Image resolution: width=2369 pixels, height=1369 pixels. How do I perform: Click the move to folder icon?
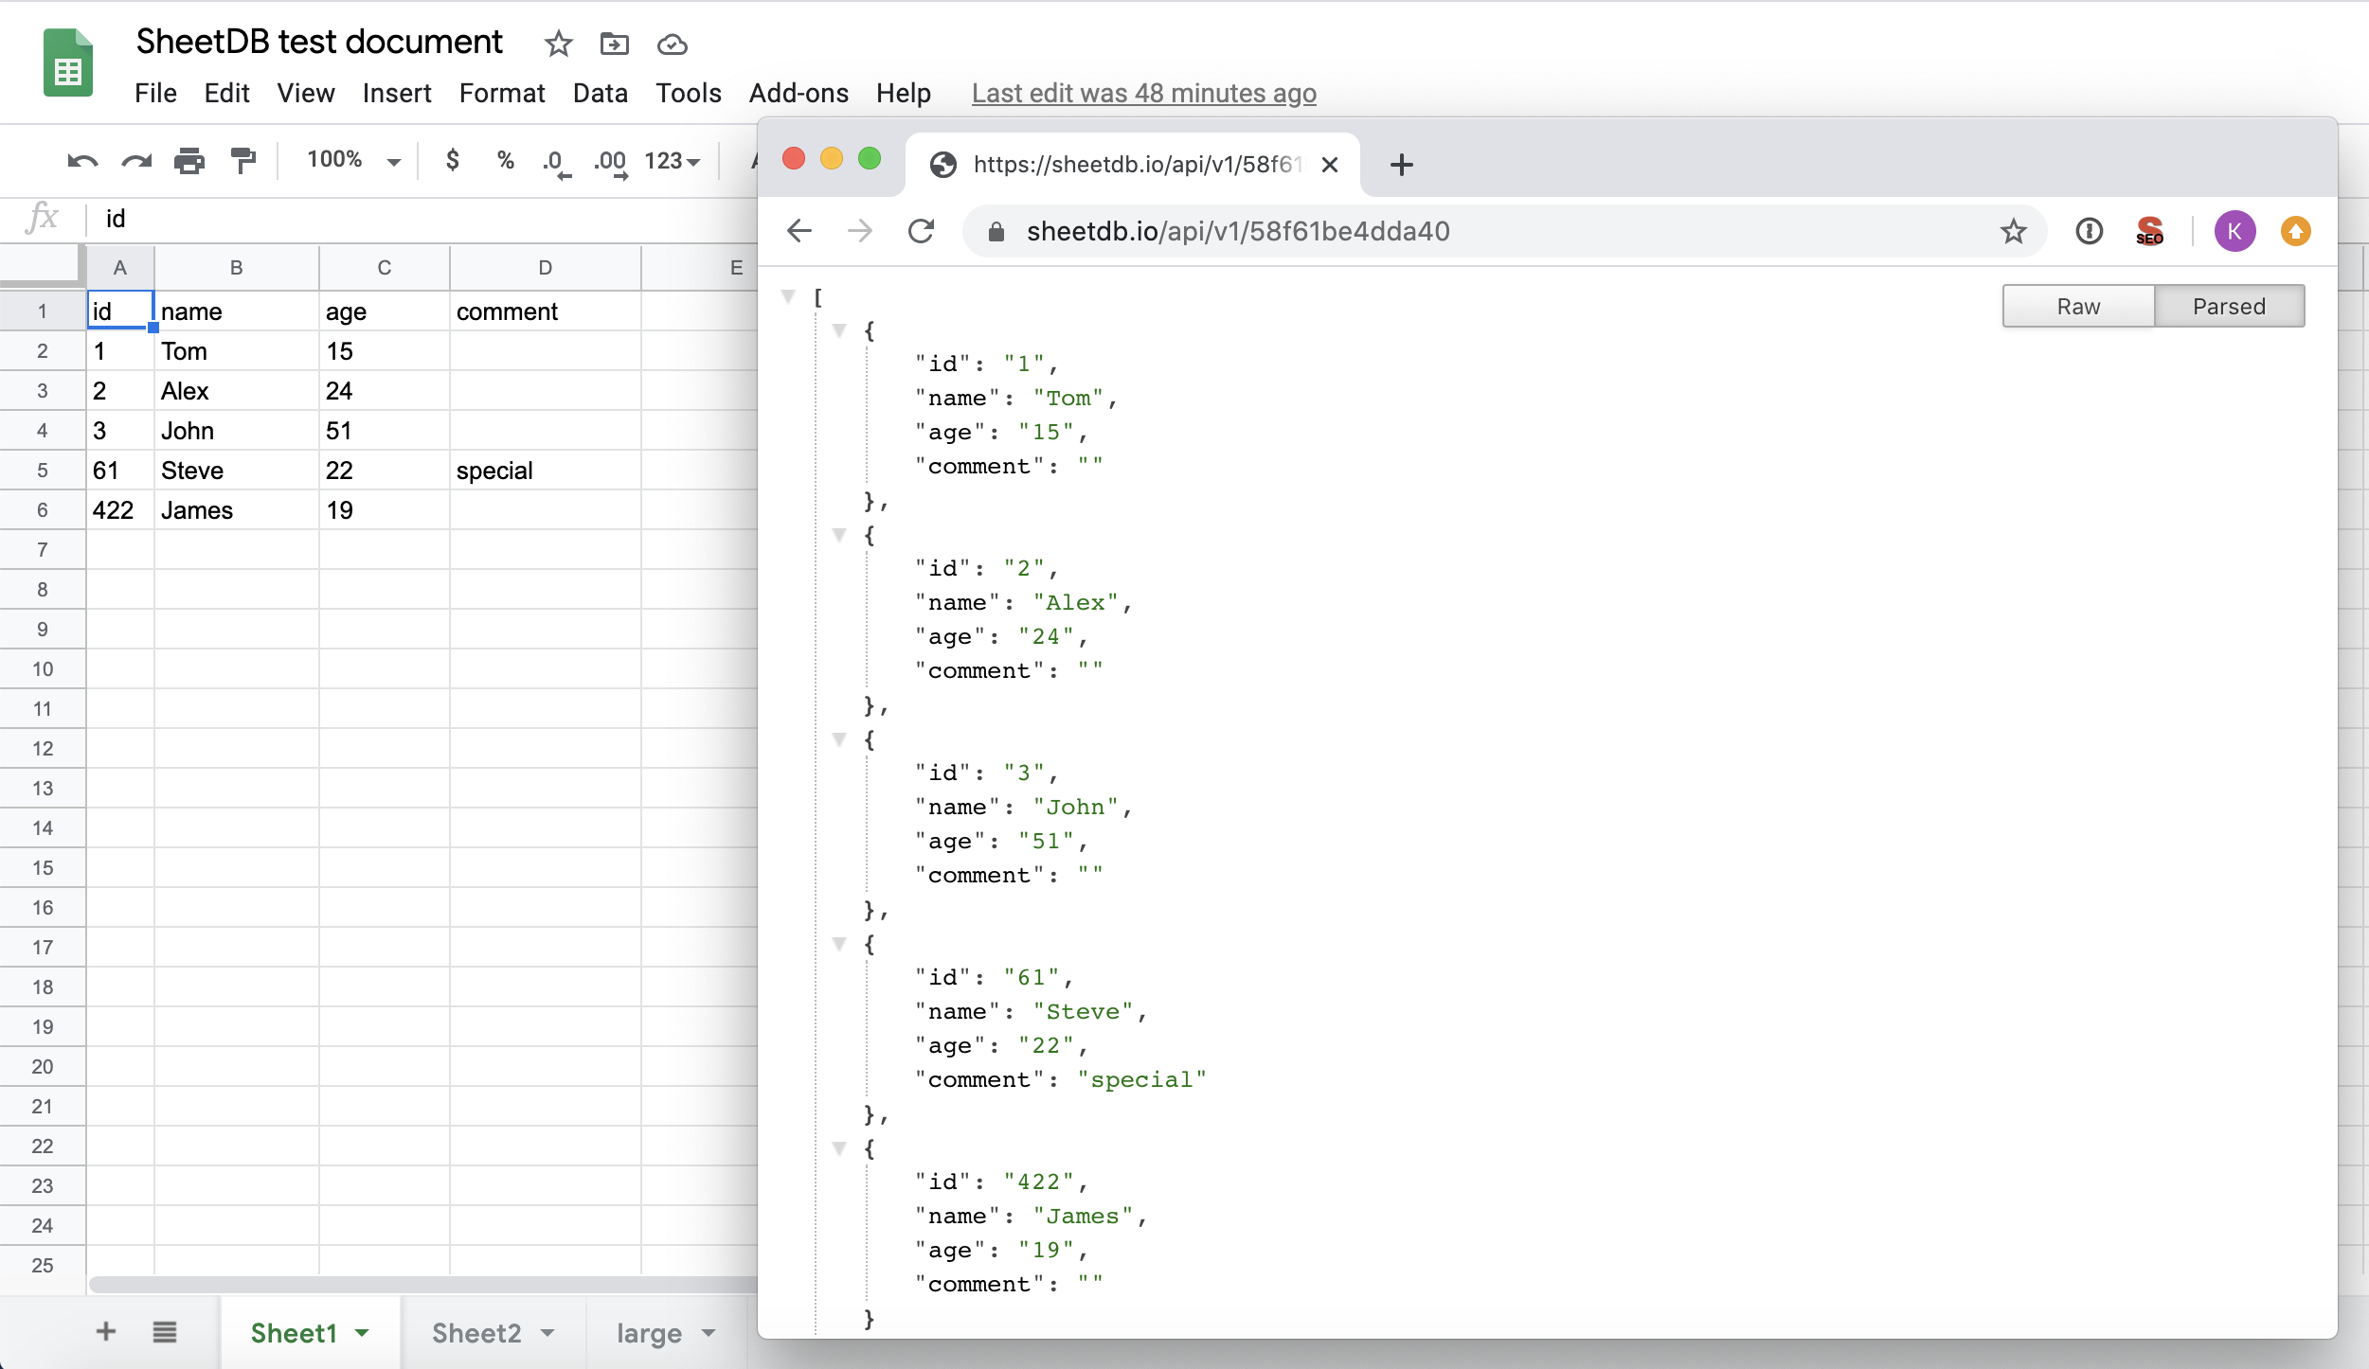click(x=614, y=44)
